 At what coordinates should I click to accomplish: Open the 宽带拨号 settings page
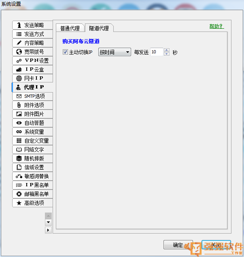click(x=32, y=52)
